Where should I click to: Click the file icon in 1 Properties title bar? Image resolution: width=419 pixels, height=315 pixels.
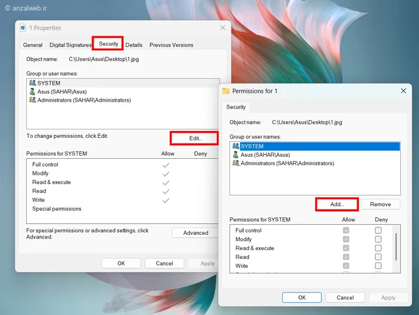pyautogui.click(x=23, y=28)
